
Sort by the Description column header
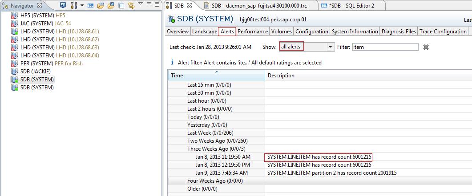(368, 76)
